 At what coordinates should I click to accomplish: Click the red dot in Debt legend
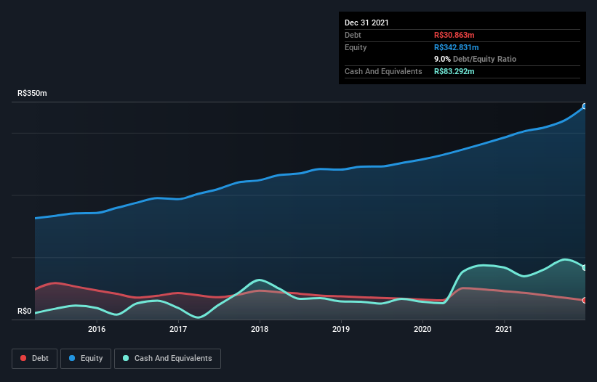(x=24, y=359)
